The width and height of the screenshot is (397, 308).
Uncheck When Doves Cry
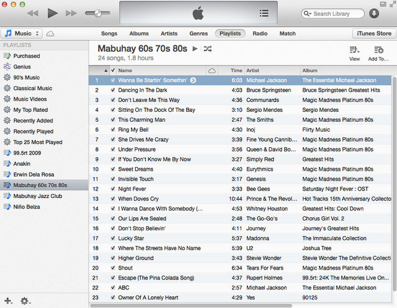113,199
